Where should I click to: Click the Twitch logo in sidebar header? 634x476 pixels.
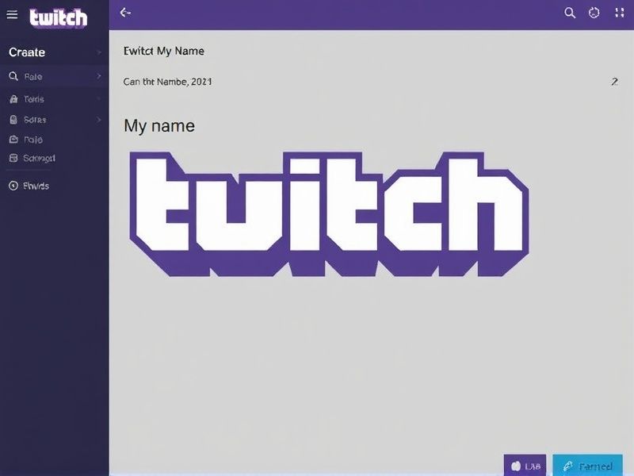coord(58,17)
